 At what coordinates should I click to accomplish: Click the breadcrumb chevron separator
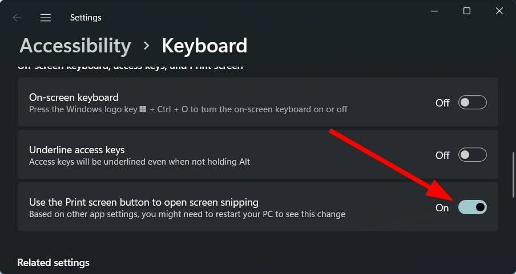click(147, 46)
